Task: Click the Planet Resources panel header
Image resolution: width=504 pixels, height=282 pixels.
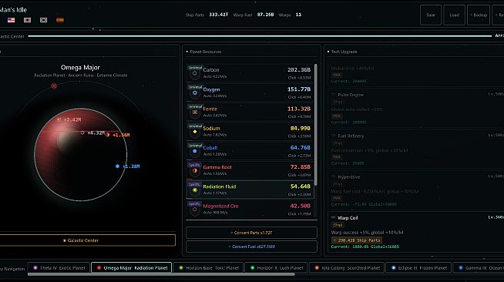Action: 206,52
